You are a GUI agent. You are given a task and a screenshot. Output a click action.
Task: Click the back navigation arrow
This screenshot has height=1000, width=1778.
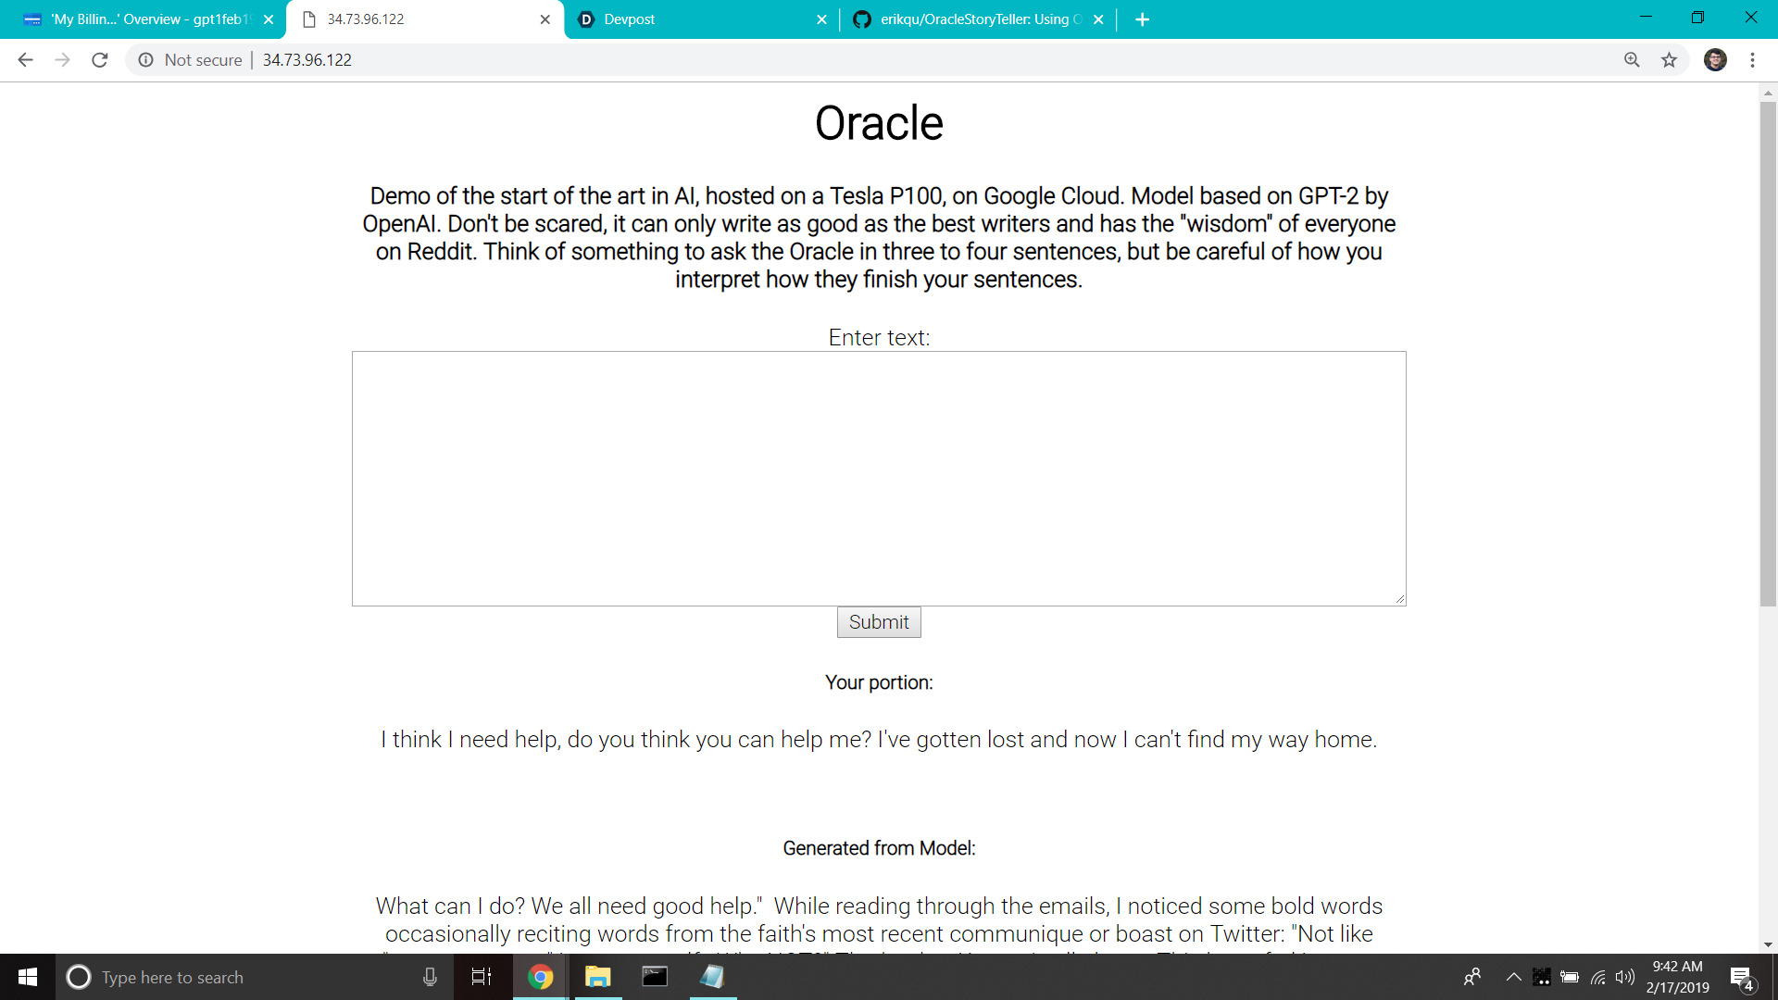[x=25, y=60]
